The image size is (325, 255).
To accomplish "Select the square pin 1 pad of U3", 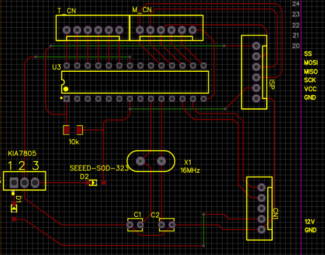I will (x=67, y=99).
